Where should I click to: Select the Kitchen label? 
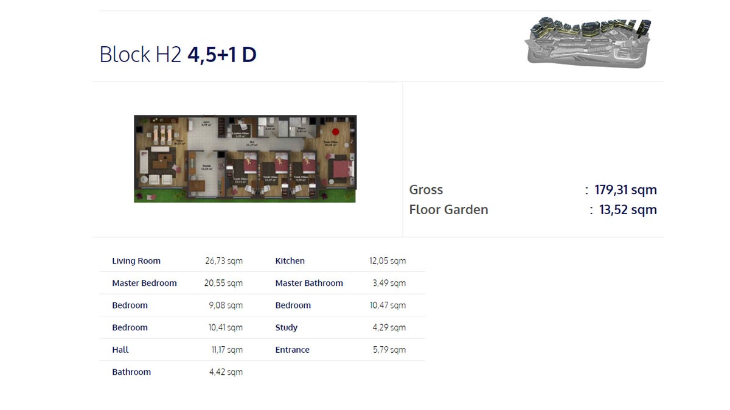point(290,261)
